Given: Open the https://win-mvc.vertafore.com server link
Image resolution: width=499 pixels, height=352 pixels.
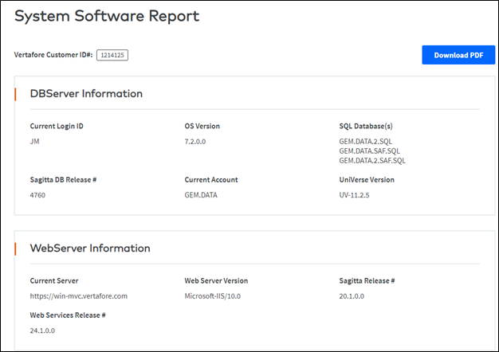Looking at the screenshot, I should tap(79, 296).
